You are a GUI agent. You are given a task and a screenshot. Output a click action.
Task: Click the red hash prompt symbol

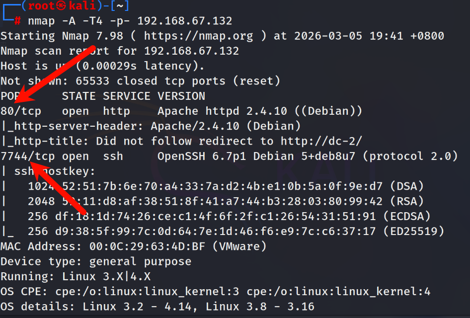point(17,21)
